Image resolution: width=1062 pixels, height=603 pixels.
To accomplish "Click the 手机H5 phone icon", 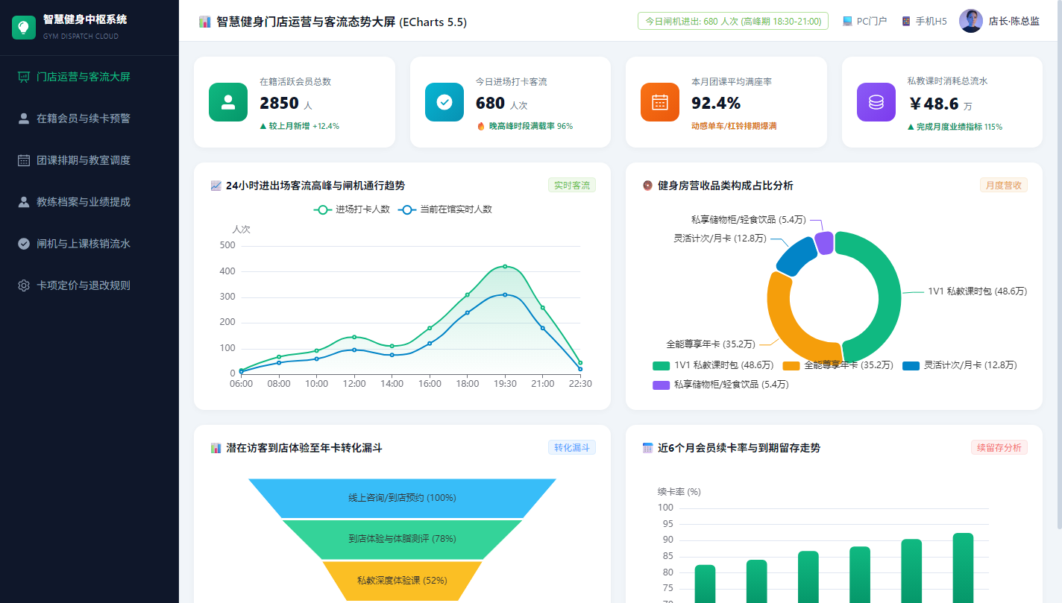I will [906, 22].
